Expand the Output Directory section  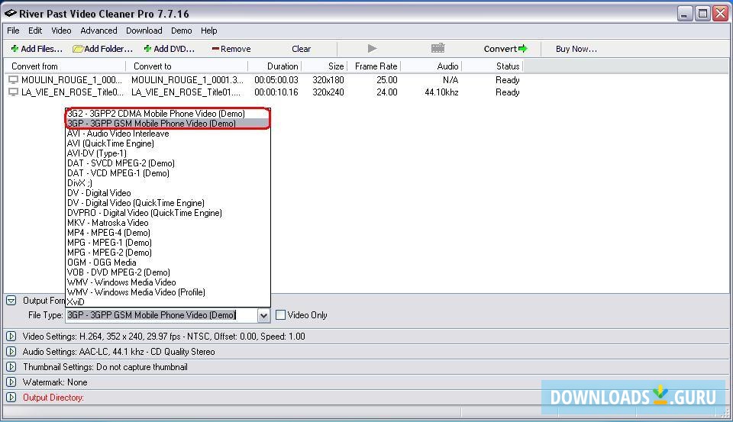pos(11,398)
